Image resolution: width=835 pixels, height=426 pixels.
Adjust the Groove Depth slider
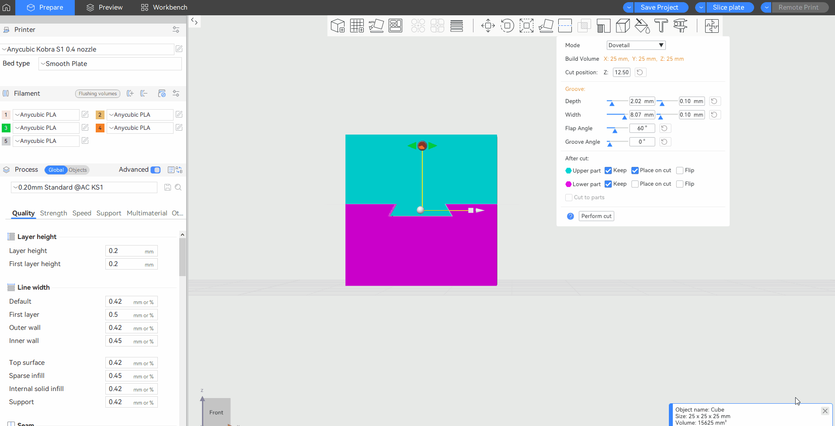click(x=612, y=103)
